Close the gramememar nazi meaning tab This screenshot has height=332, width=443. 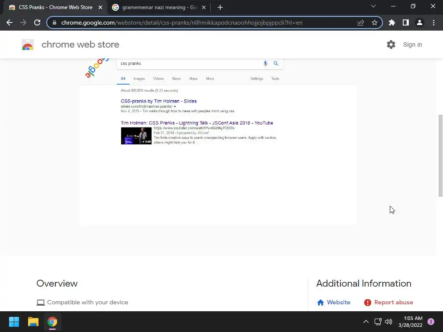pos(204,7)
